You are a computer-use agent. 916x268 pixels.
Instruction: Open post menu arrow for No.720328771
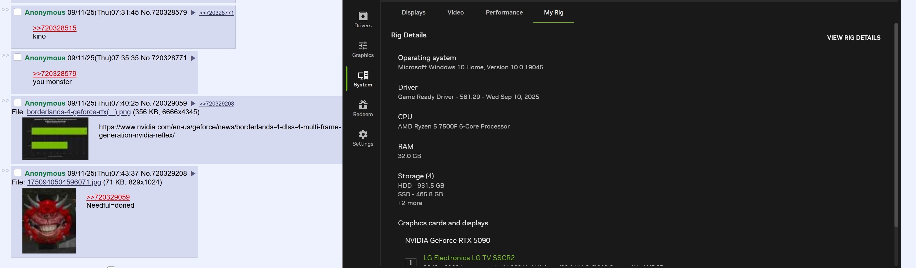pos(193,58)
